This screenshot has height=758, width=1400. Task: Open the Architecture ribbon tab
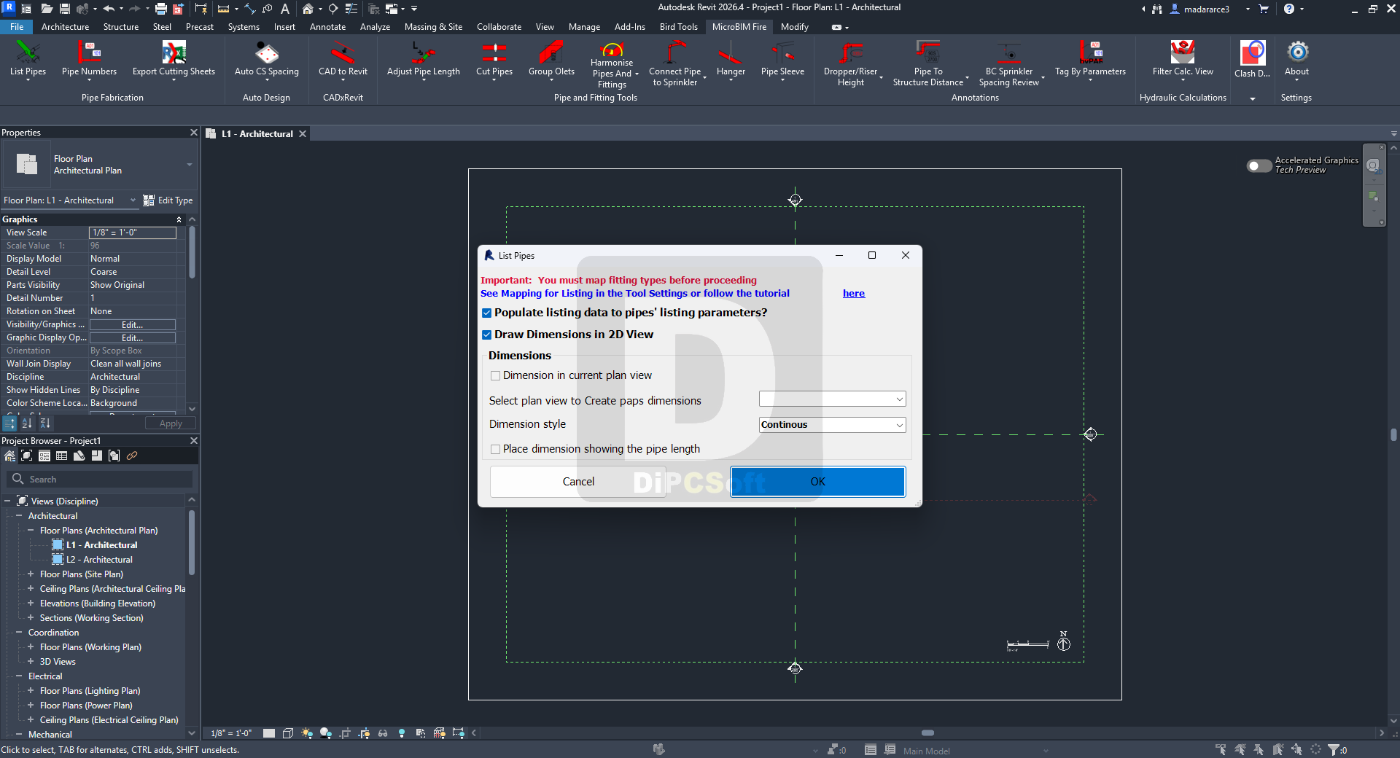[65, 27]
